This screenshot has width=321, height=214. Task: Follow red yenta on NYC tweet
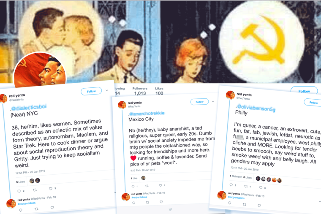[x=91, y=91]
